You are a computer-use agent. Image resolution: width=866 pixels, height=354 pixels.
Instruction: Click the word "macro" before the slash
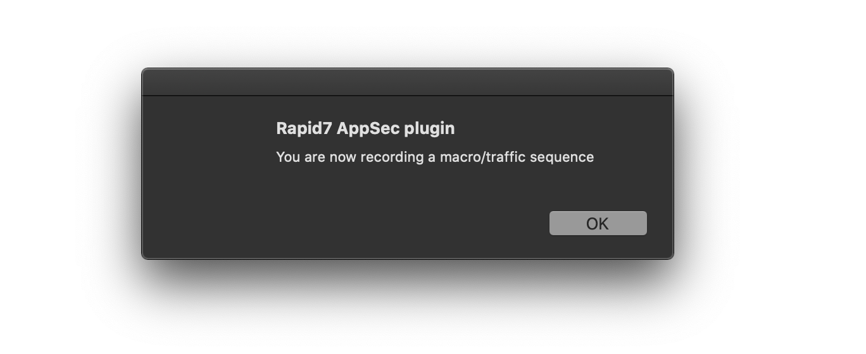click(460, 157)
